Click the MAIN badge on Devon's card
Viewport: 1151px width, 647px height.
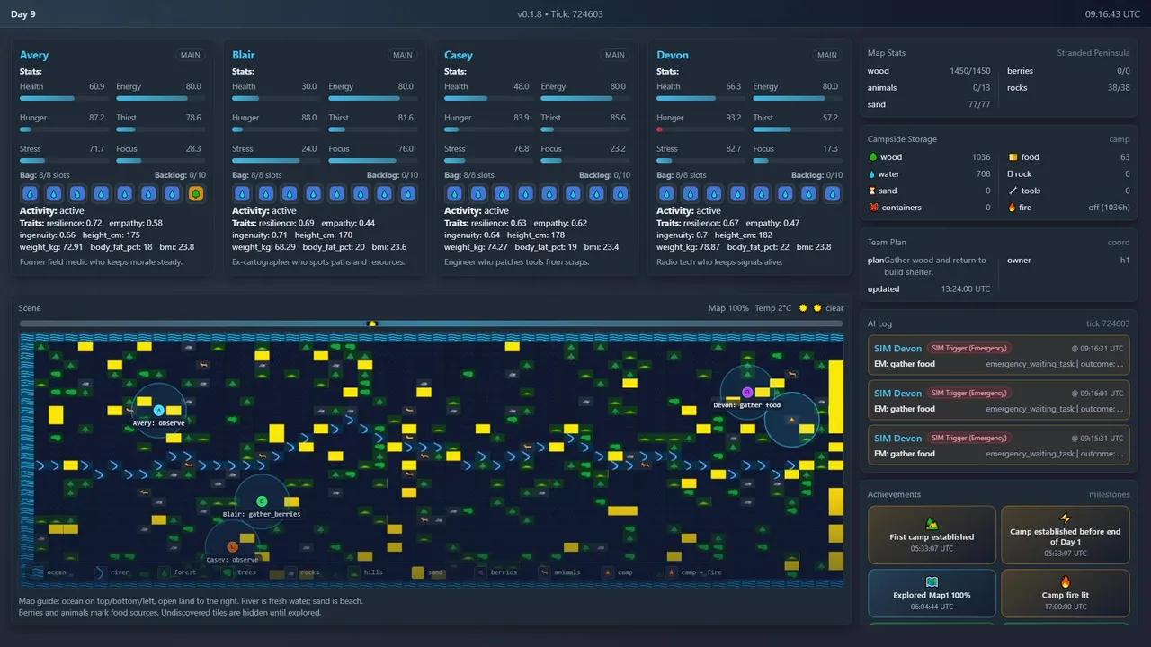[826, 55]
